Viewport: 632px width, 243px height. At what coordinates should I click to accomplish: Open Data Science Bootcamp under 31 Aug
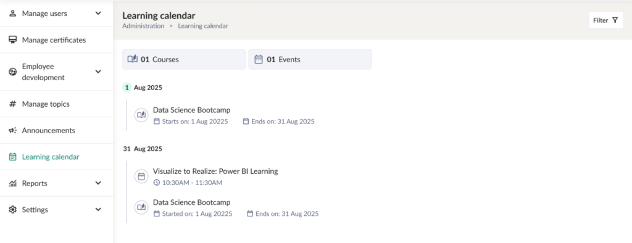pos(192,202)
